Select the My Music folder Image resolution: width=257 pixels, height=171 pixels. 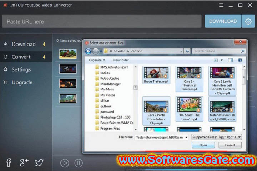(x=105, y=89)
